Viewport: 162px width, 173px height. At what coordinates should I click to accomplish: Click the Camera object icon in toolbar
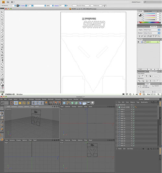point(88,103)
